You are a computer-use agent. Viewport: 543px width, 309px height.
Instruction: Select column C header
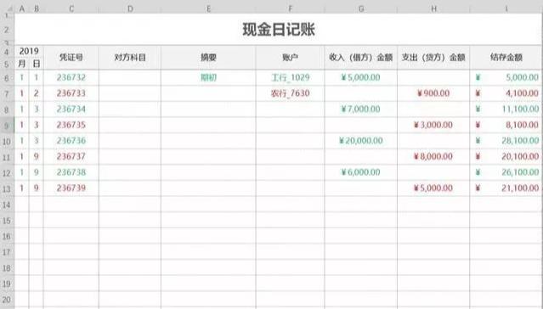tap(71, 8)
